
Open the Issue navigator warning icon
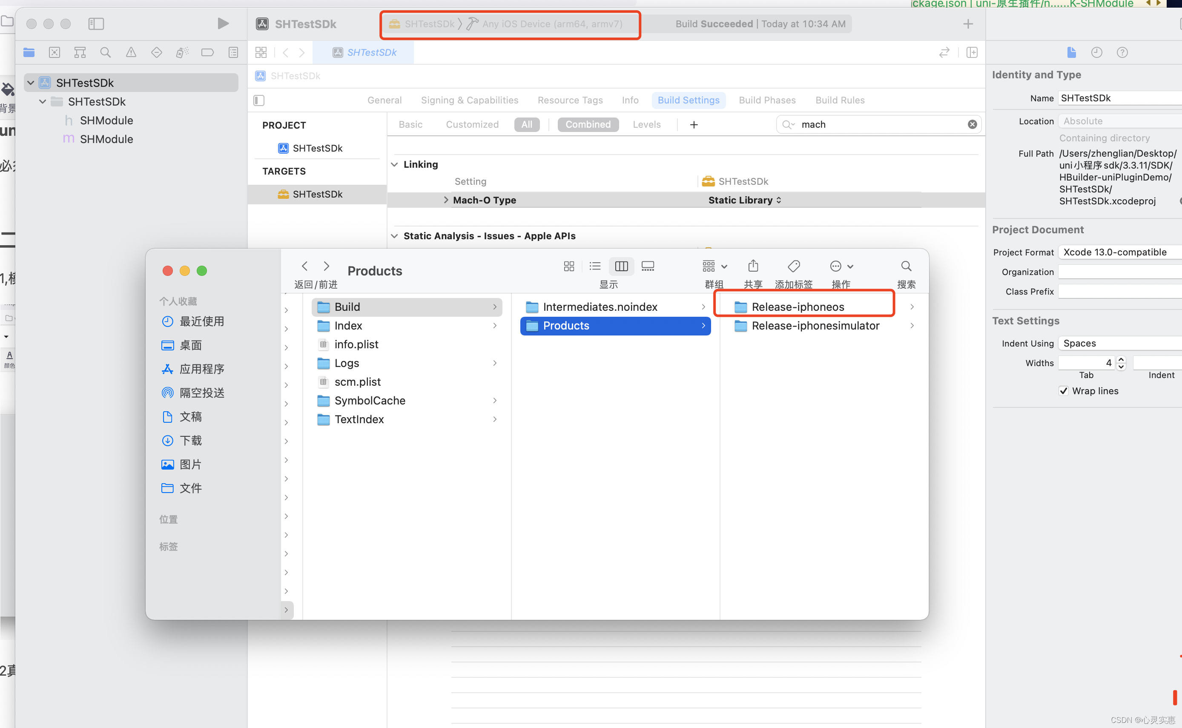click(x=131, y=52)
